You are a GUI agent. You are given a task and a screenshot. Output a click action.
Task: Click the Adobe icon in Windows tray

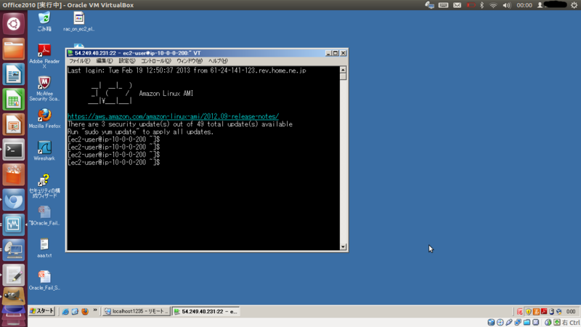pos(544,312)
